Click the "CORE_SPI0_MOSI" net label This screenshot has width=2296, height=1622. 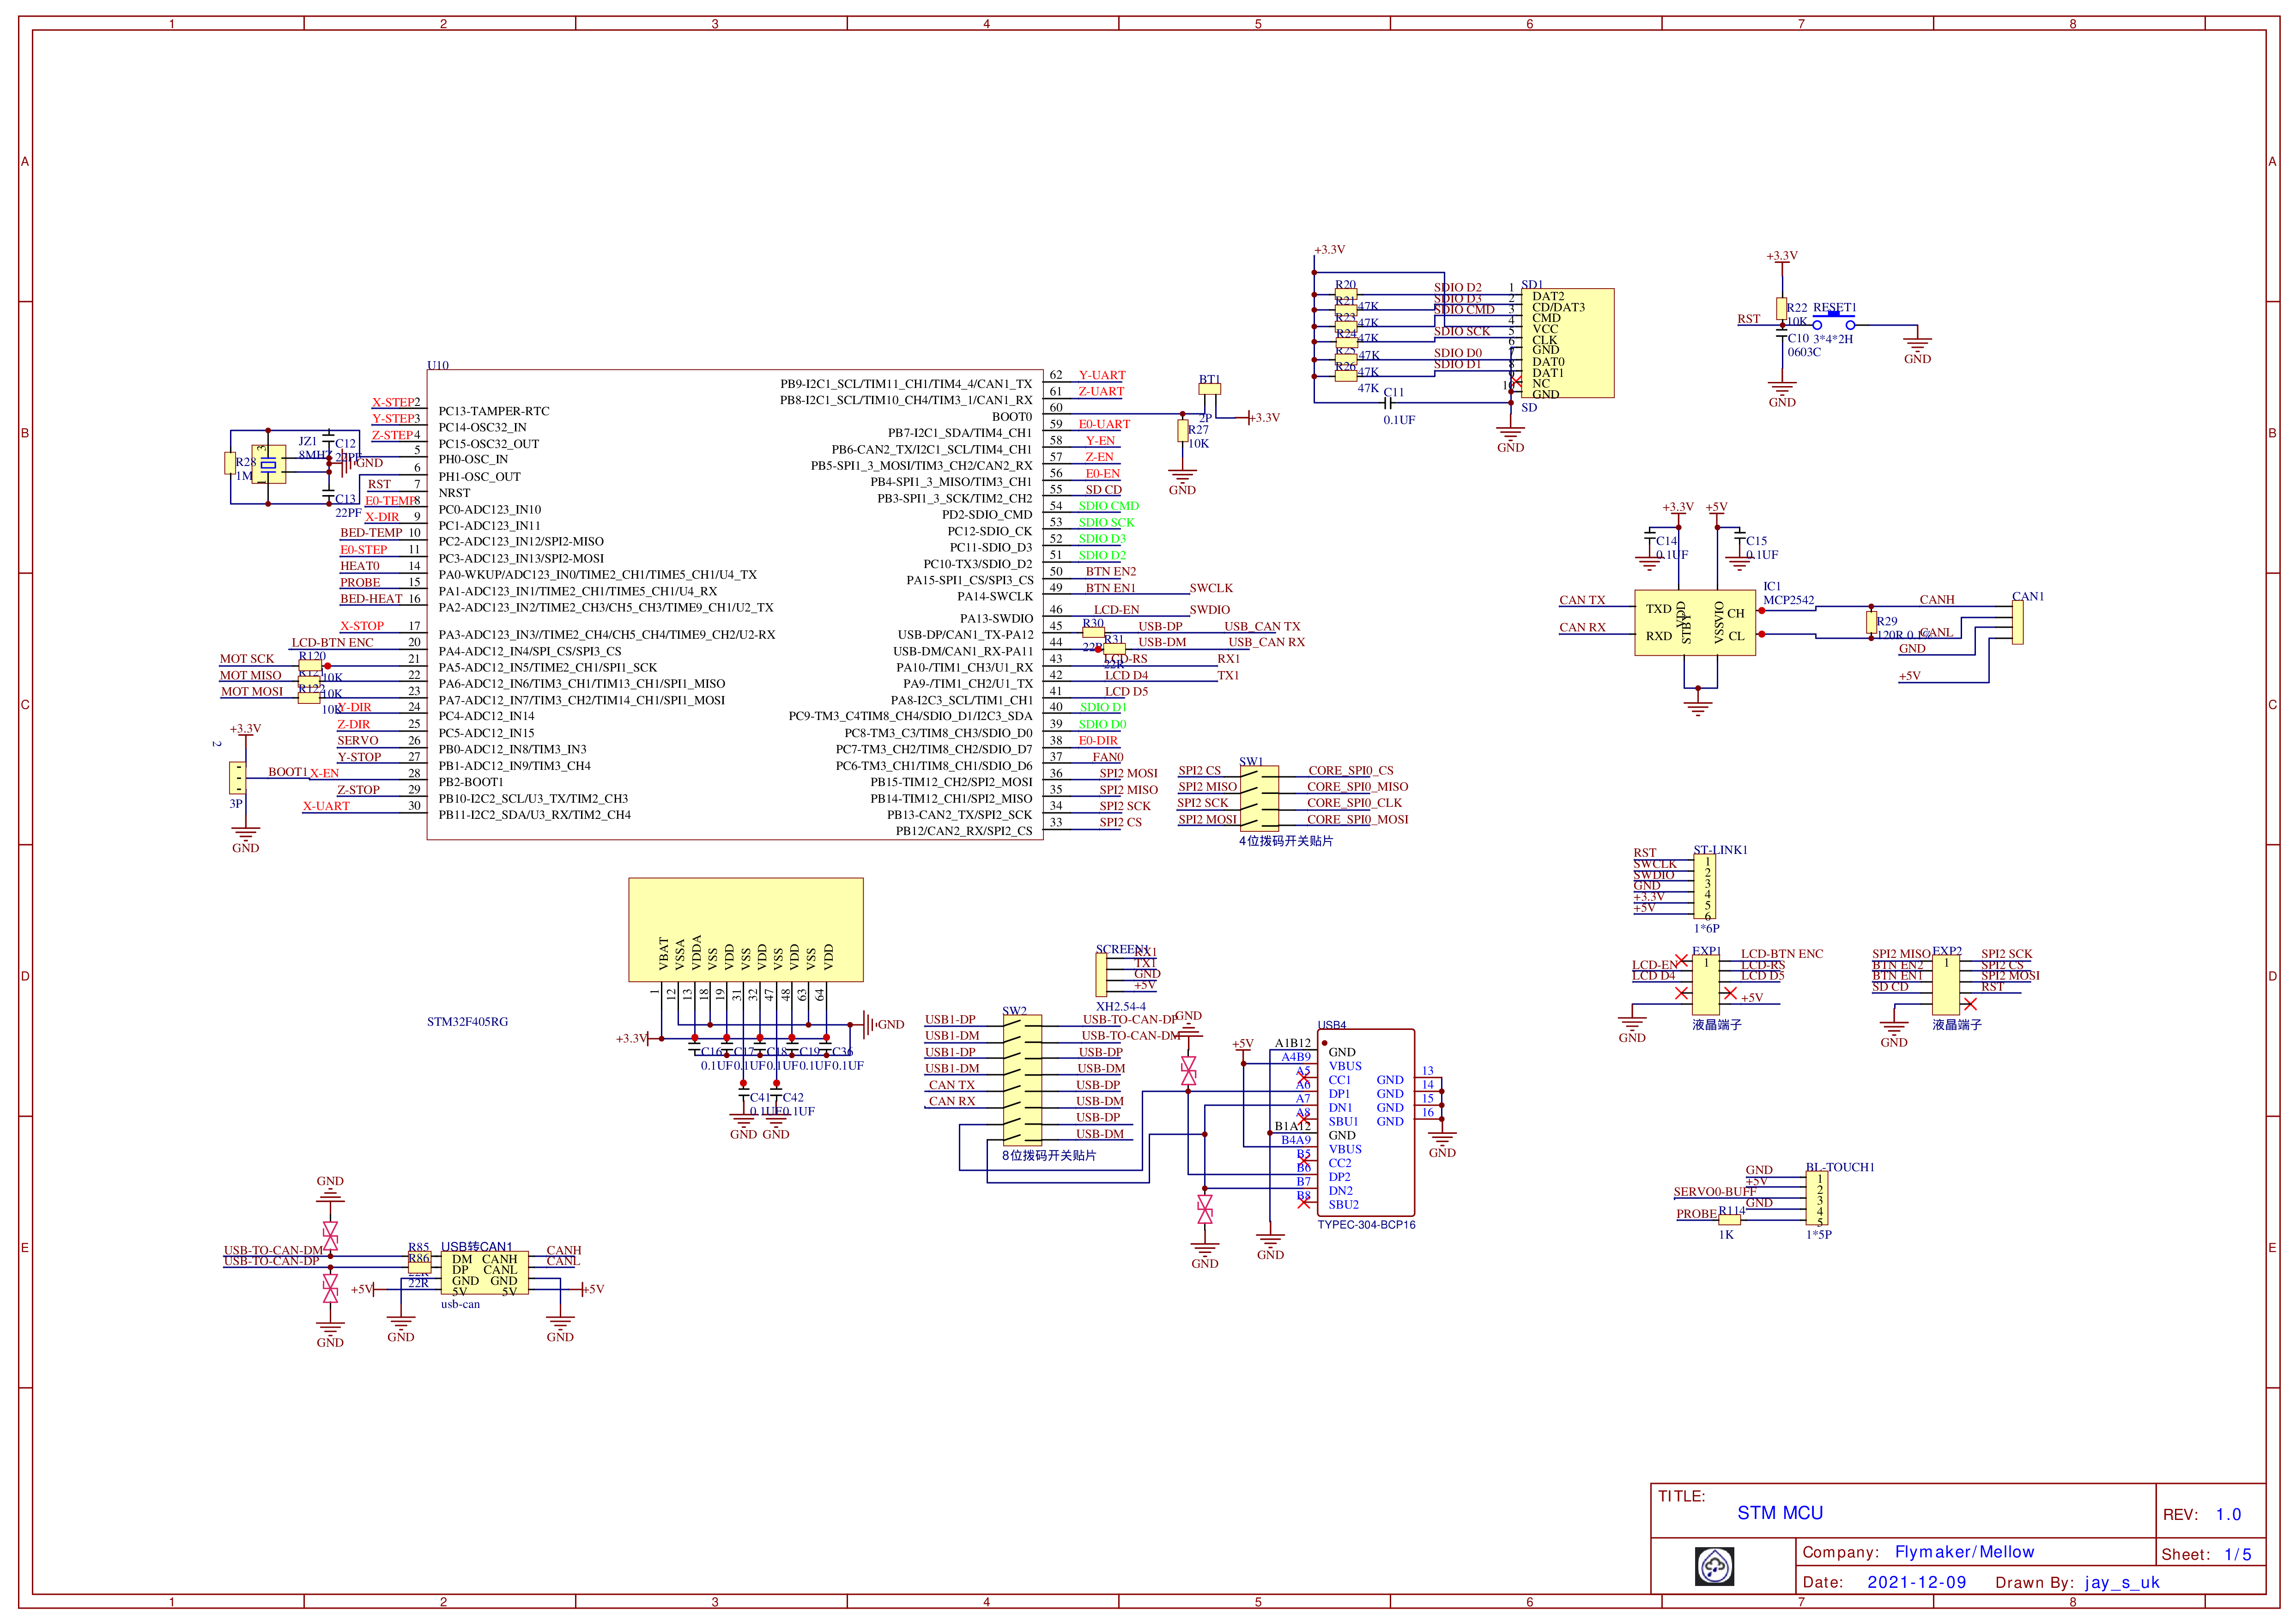1358,819
